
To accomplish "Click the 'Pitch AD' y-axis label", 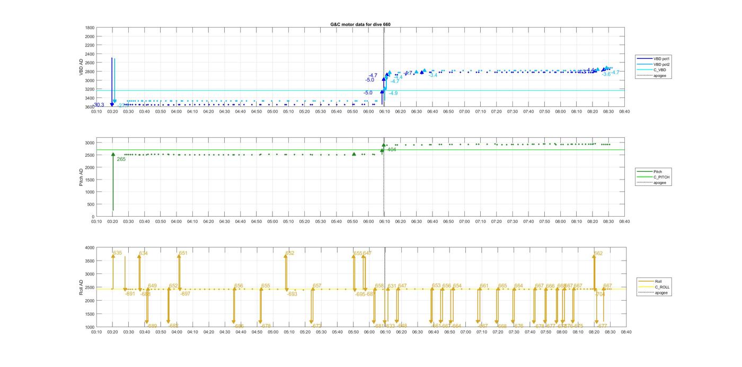I will pyautogui.click(x=81, y=177).
